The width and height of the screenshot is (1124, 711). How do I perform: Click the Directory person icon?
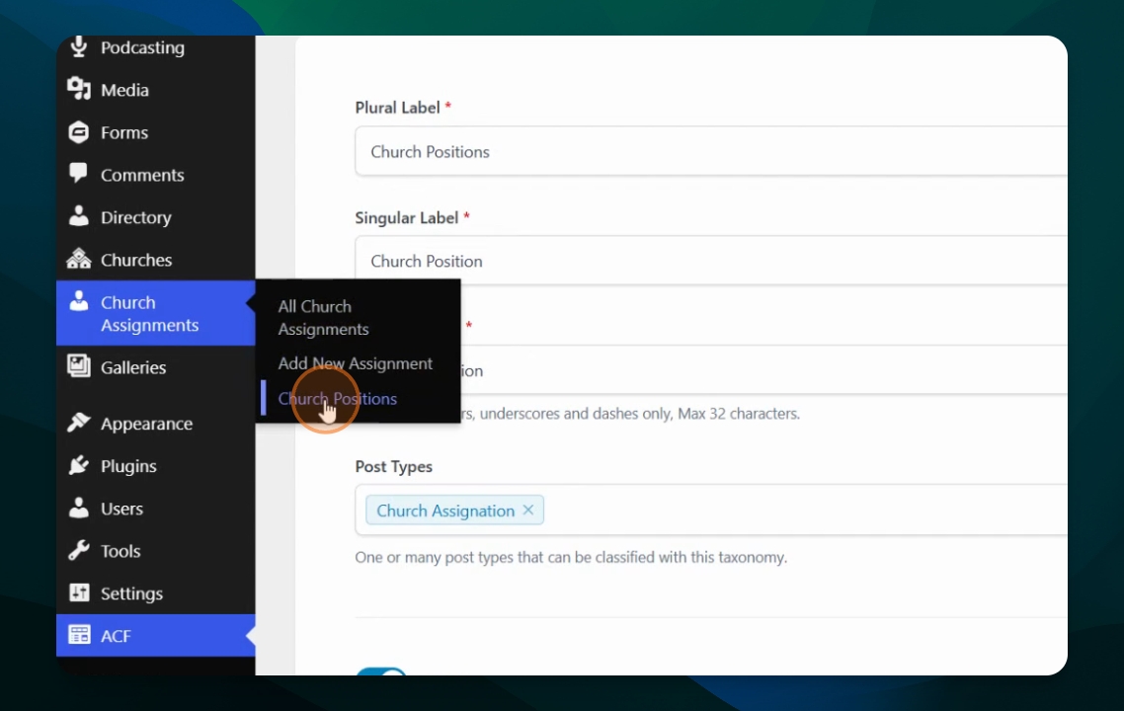pos(78,215)
